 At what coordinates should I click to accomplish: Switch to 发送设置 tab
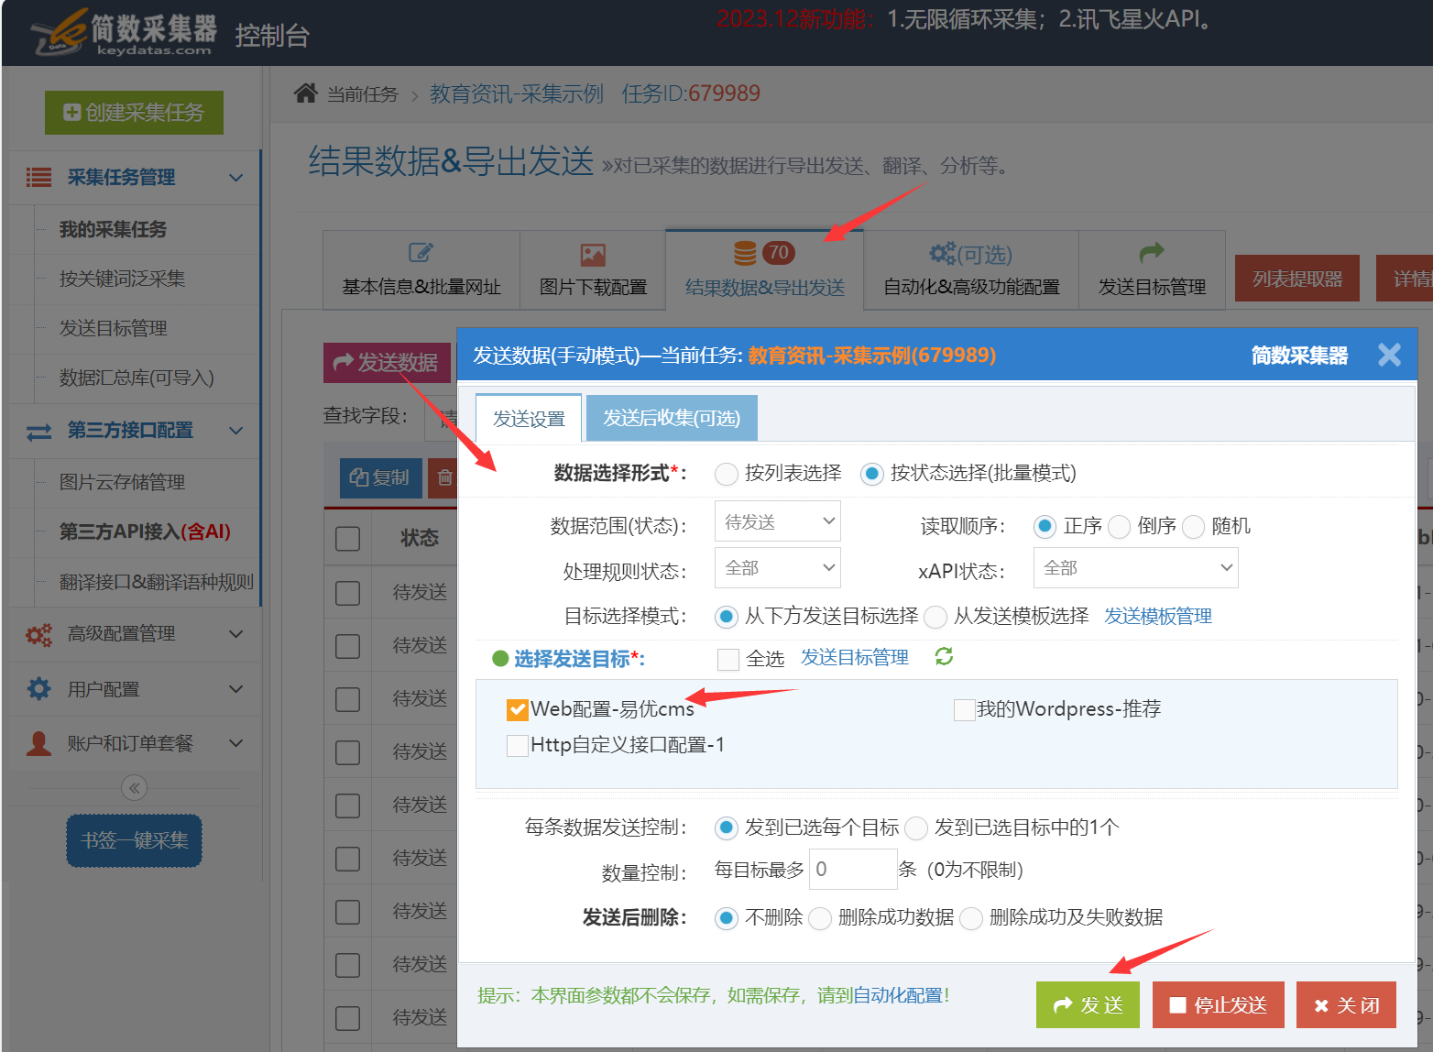pyautogui.click(x=529, y=419)
